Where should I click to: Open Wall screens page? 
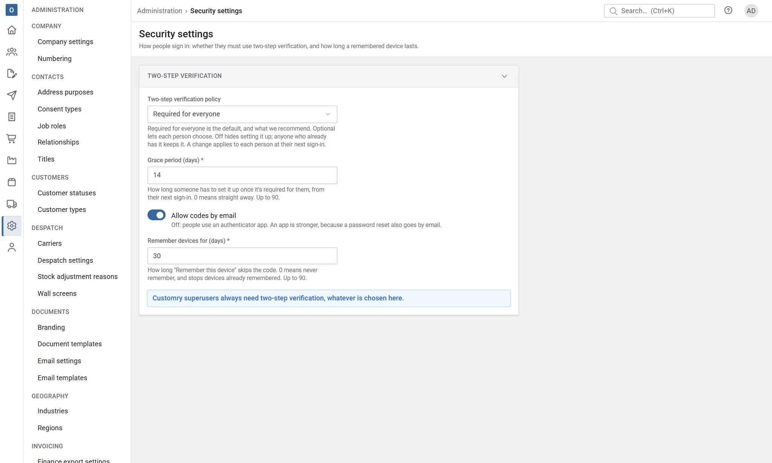57,294
